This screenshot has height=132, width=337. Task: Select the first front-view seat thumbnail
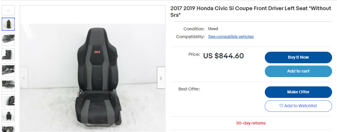[8, 24]
